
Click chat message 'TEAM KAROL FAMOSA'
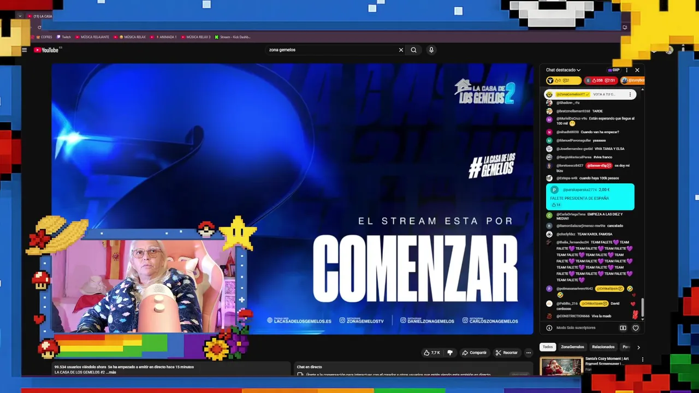point(595,234)
